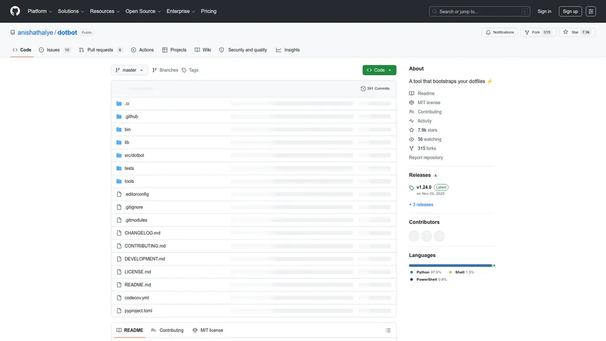
Task: Open the .gitmodules file
Action: coord(136,220)
